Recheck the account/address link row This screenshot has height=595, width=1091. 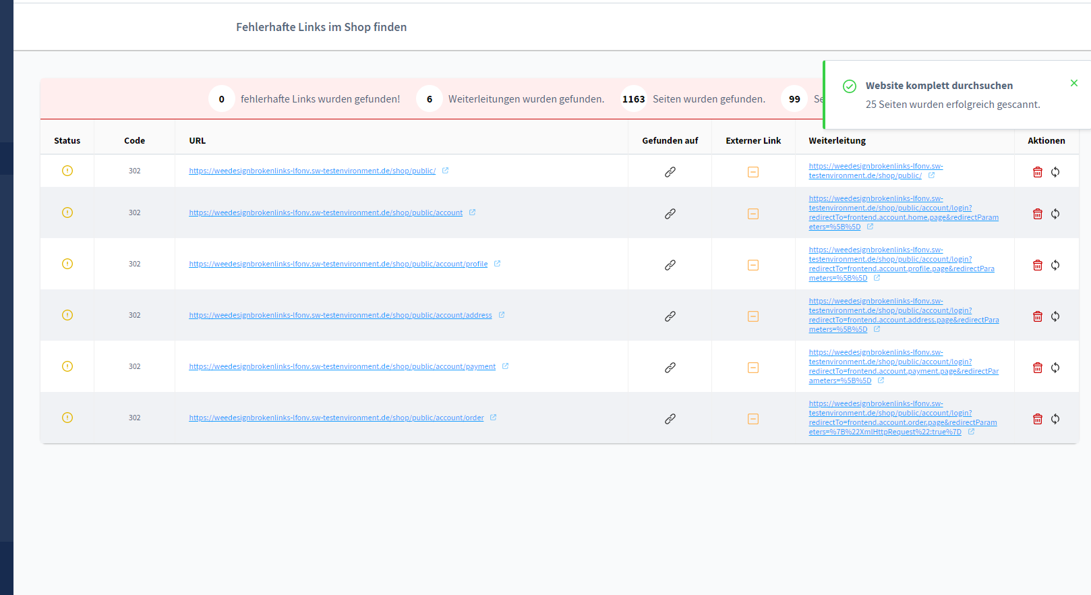point(1055,316)
